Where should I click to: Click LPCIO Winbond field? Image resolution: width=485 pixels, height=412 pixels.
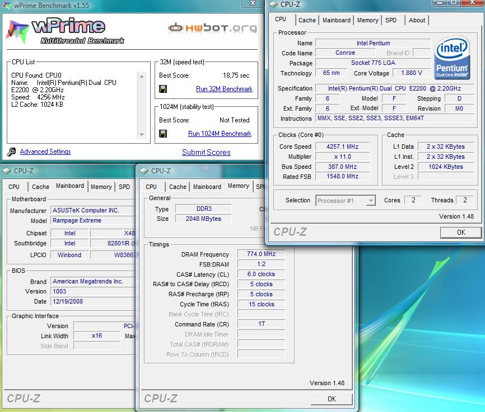coord(69,255)
